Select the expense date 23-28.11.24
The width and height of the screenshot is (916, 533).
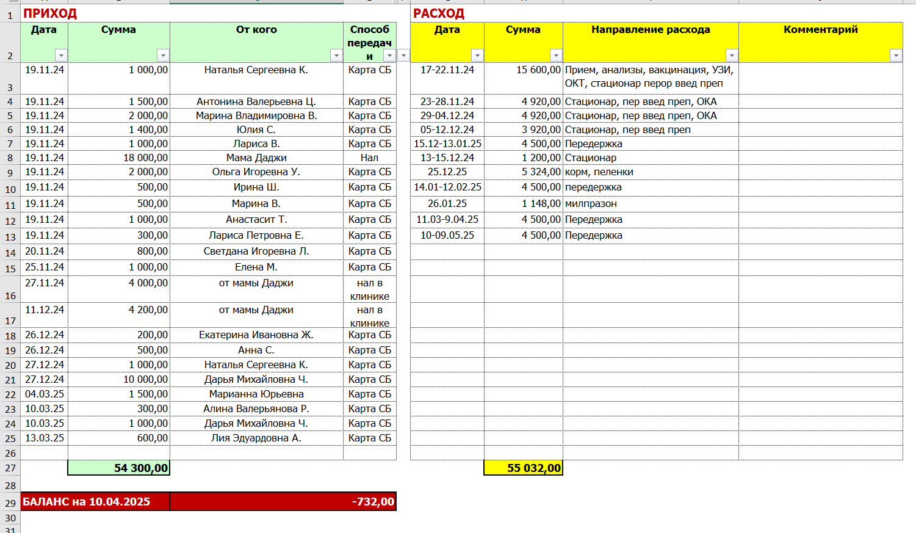click(447, 101)
